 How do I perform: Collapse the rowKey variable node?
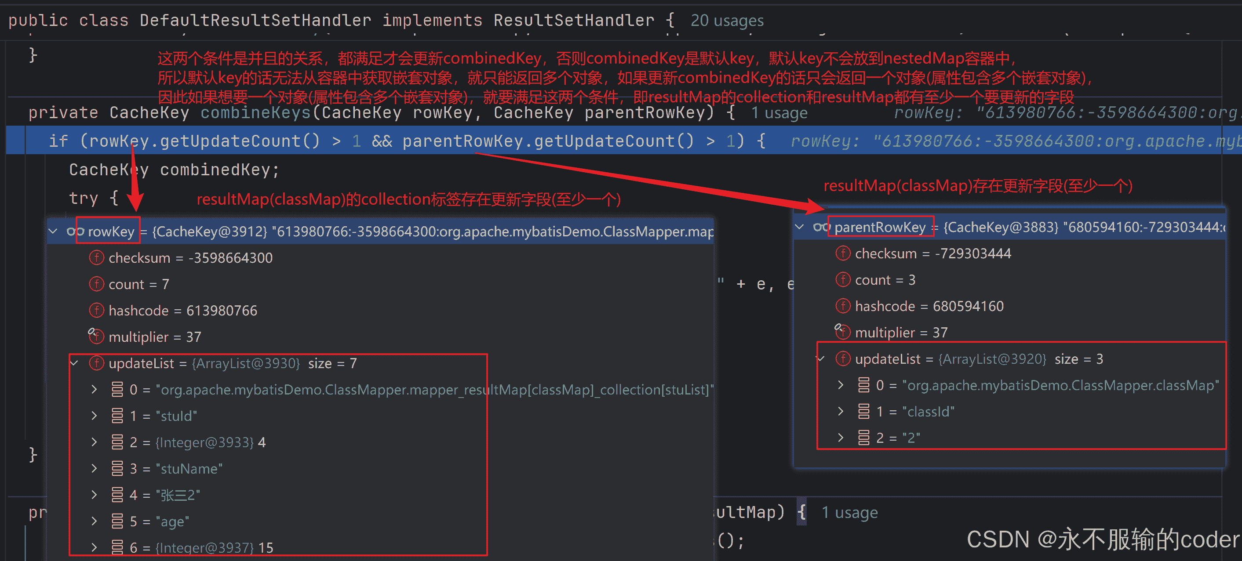pyautogui.click(x=54, y=232)
